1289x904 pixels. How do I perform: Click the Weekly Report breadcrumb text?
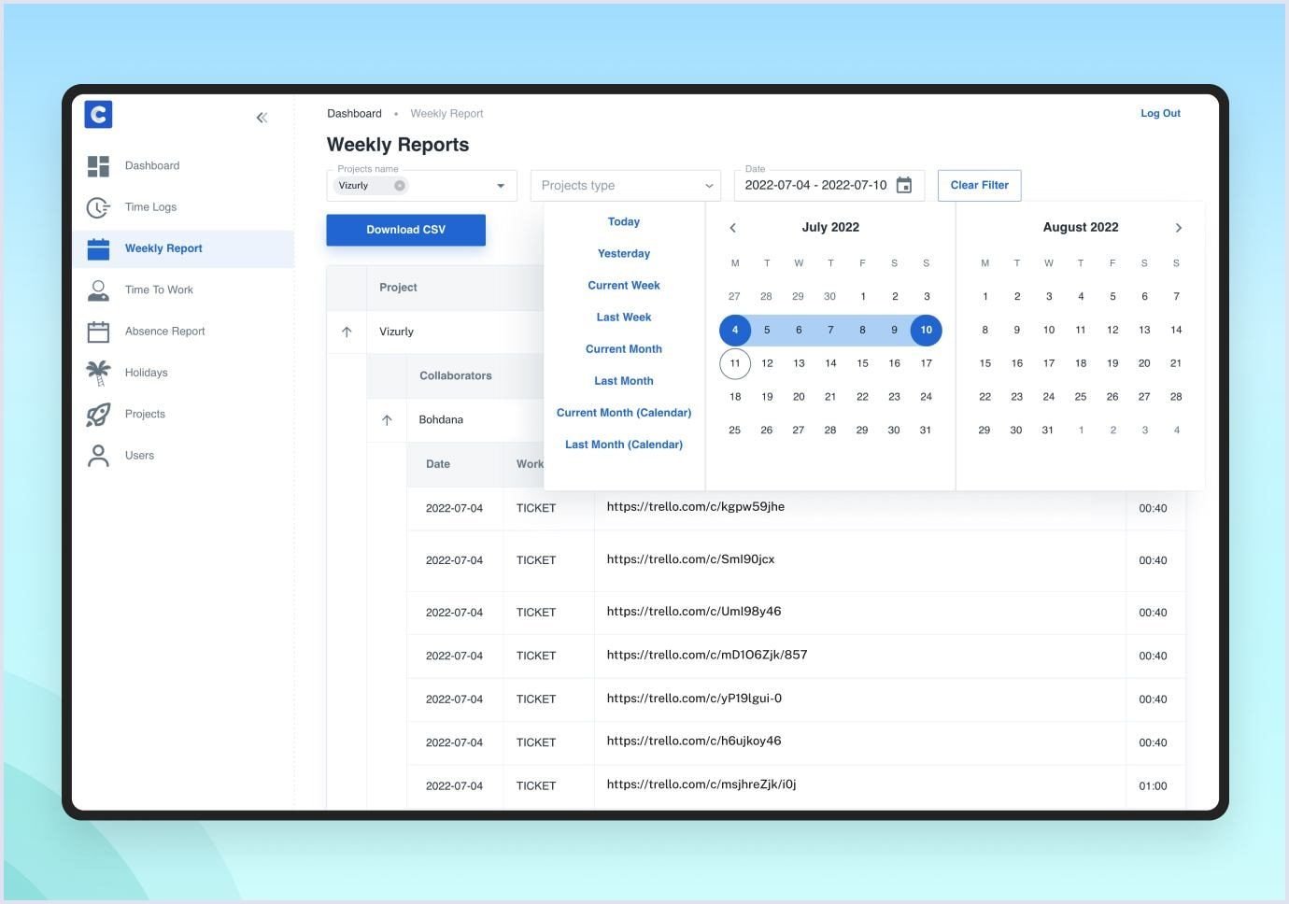coord(446,113)
